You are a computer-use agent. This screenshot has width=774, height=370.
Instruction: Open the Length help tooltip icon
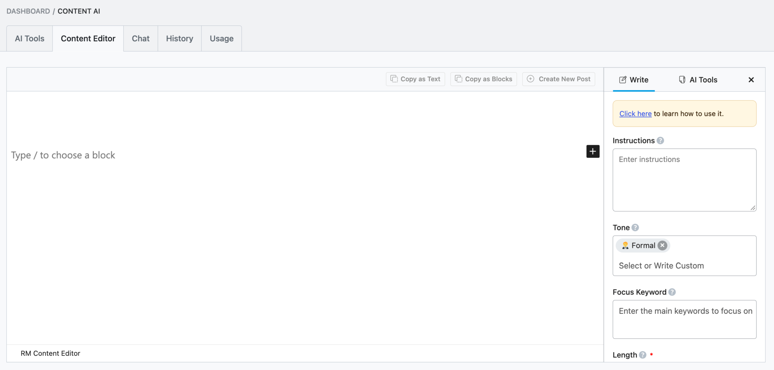(x=642, y=355)
